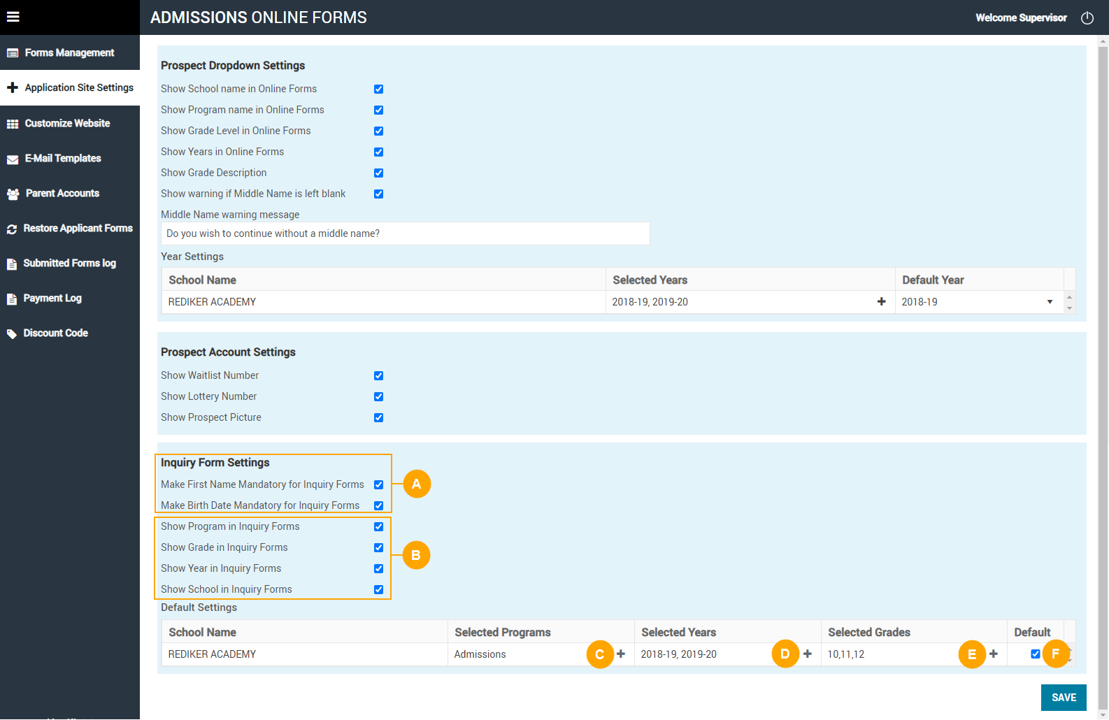The height and width of the screenshot is (720, 1109).
Task: Click the main page vertical scrollbar
Action: (x=1103, y=377)
